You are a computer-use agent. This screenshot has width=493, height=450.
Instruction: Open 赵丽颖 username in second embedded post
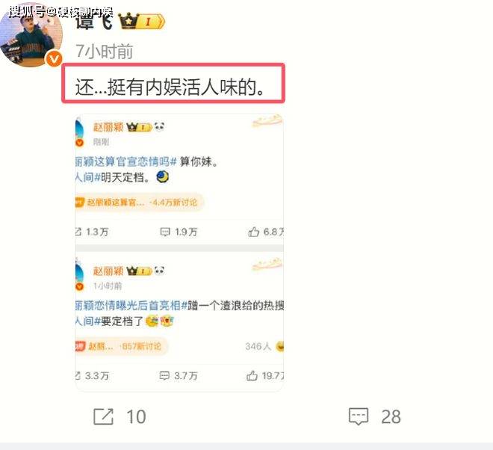point(108,271)
